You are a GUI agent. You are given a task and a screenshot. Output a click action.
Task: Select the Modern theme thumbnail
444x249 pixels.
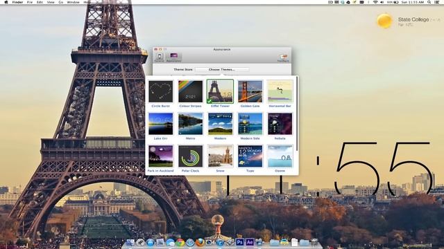click(220, 124)
